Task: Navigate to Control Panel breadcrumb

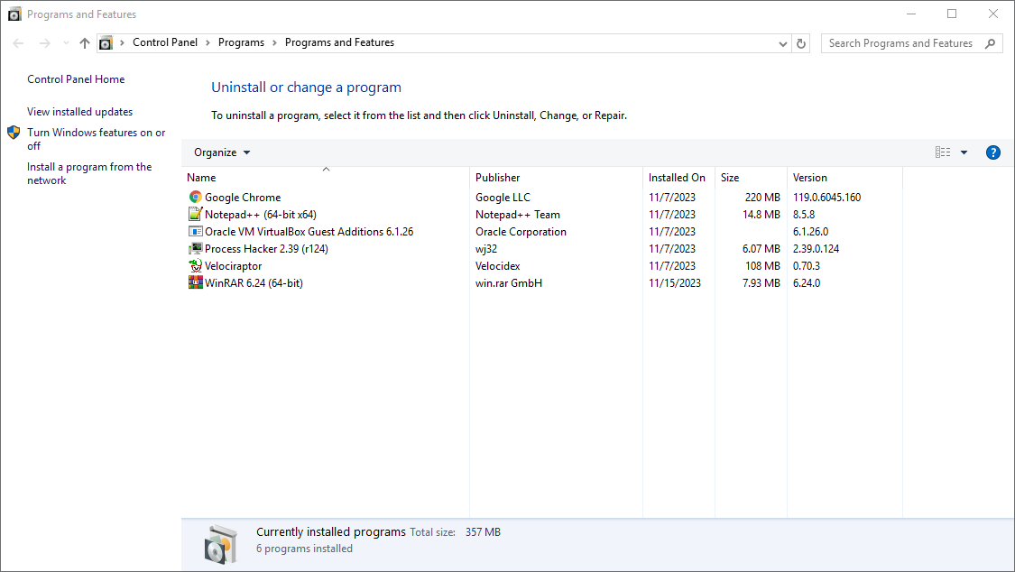Action: [x=165, y=42]
